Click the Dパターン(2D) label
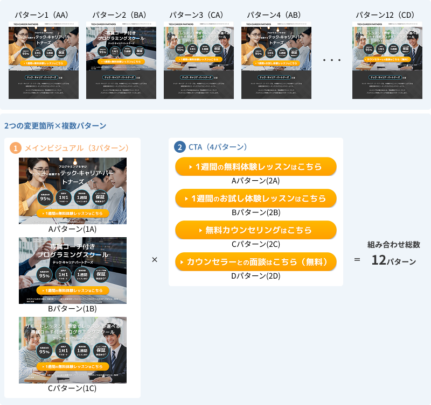 click(x=255, y=276)
